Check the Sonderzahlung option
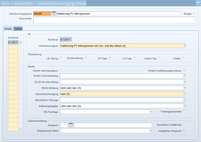The height and width of the screenshot is (142, 201). pyautogui.click(x=85, y=59)
